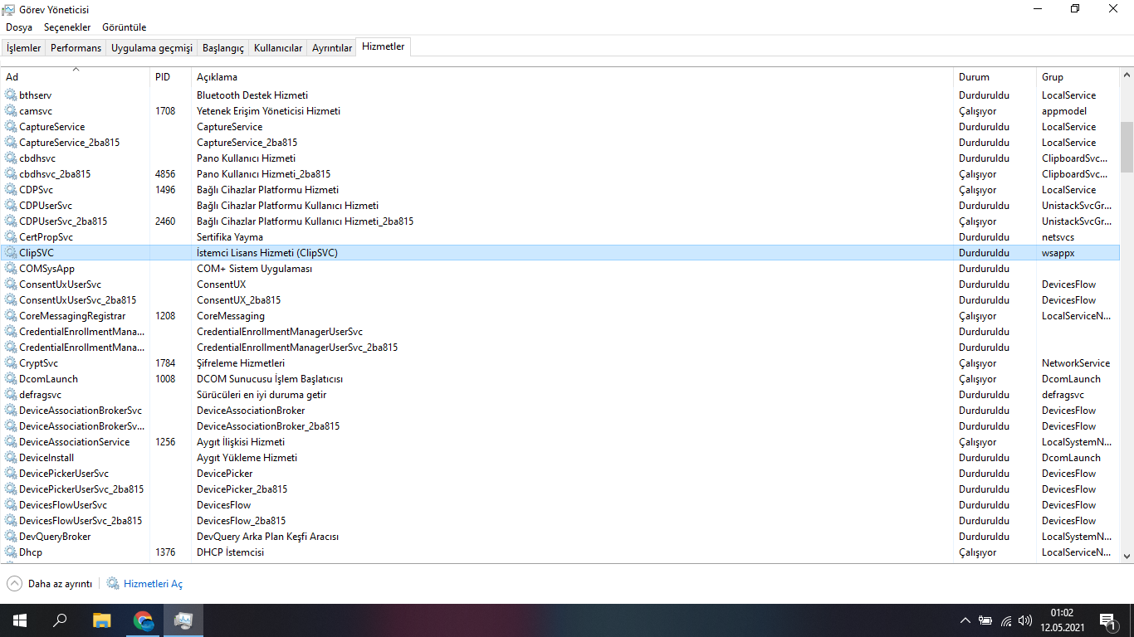Launch Chrome from the taskbar
The width and height of the screenshot is (1134, 637).
pos(143,620)
